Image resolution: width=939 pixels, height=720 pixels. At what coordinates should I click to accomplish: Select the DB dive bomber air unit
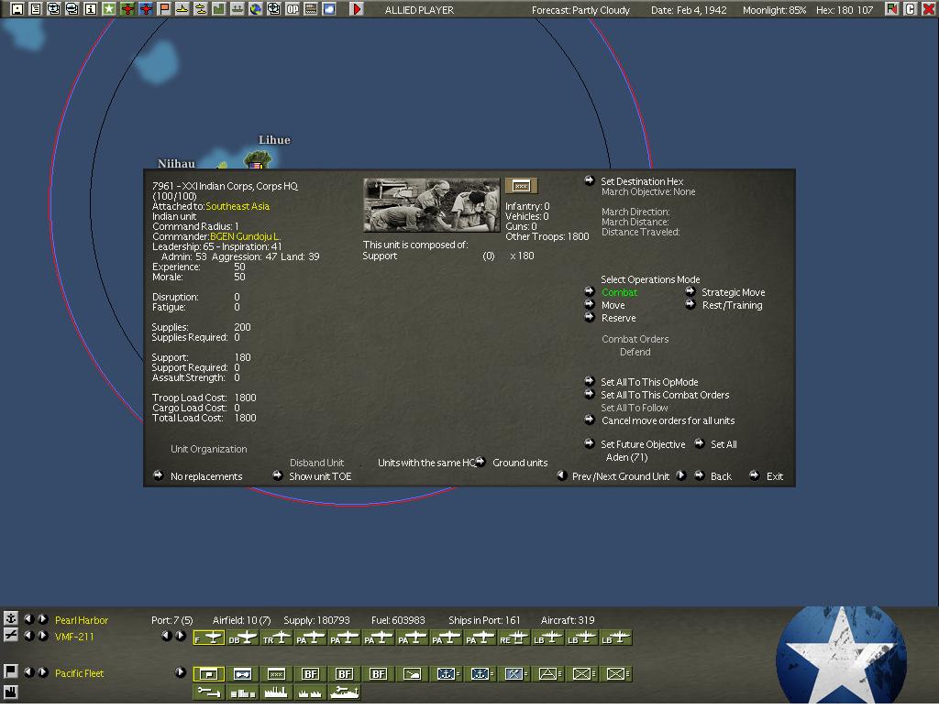(x=242, y=638)
